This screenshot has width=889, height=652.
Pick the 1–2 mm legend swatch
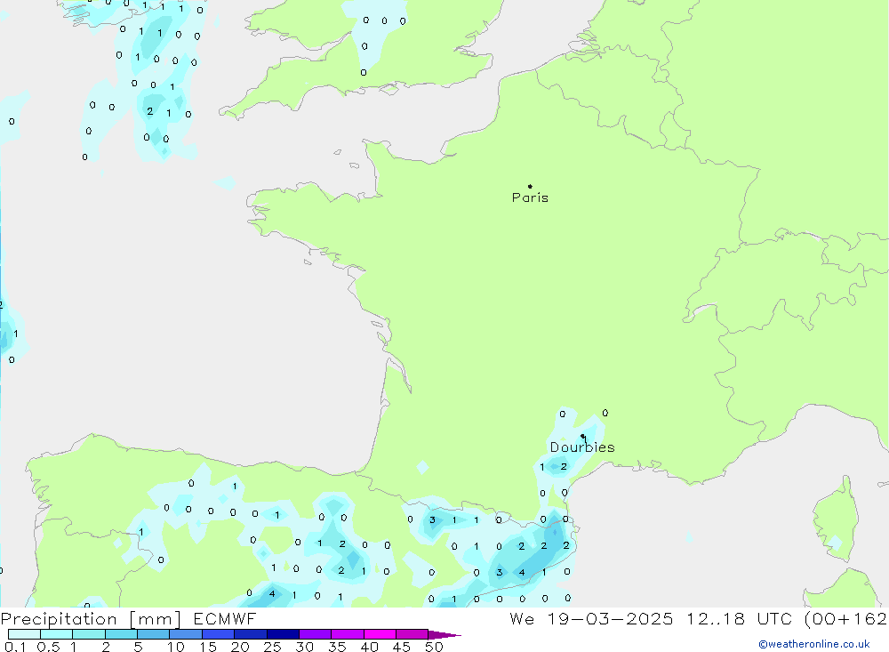pyautogui.click(x=89, y=634)
